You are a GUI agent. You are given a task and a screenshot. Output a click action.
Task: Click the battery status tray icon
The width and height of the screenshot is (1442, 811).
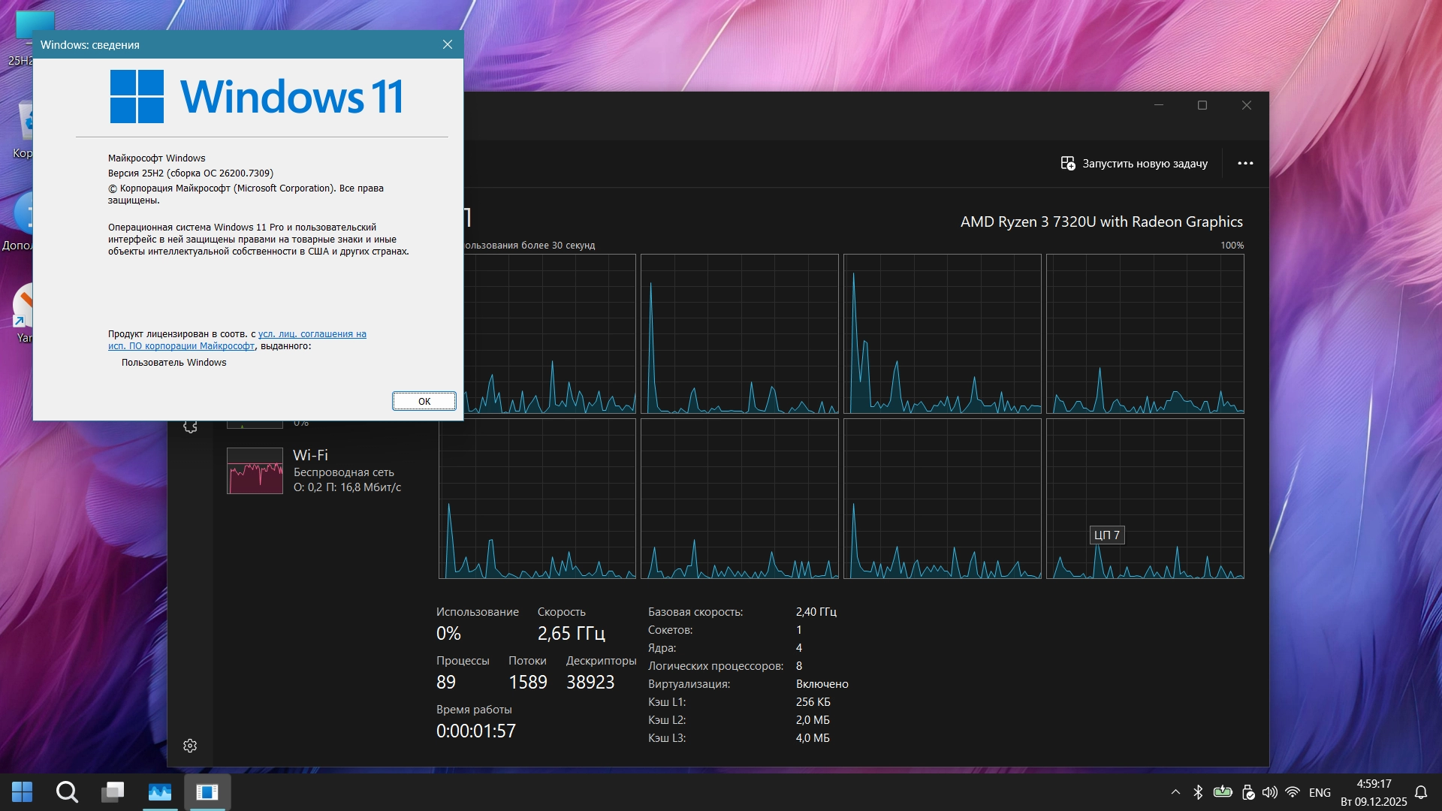[1223, 792]
